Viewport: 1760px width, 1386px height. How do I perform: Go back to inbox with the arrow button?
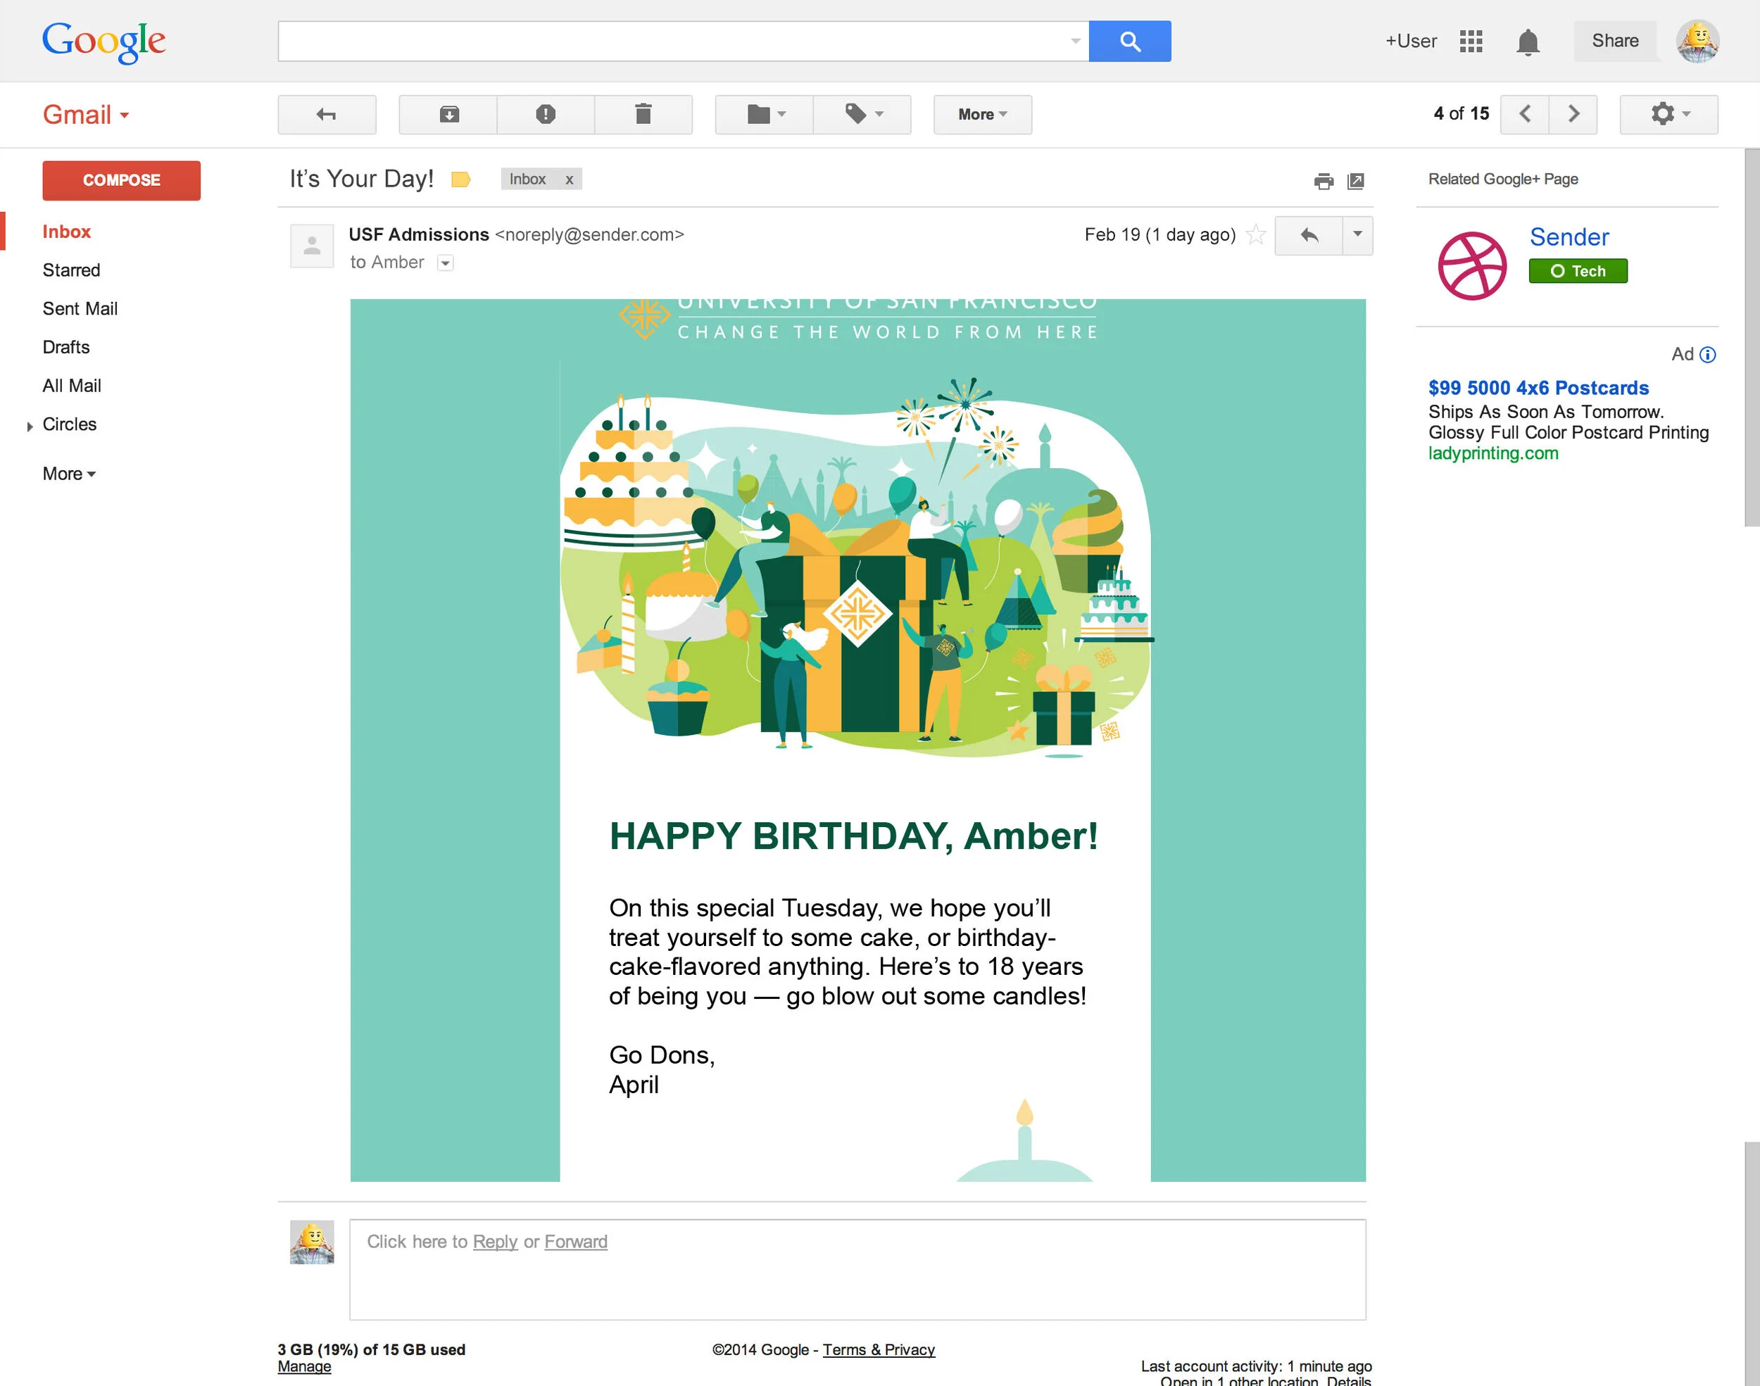327,115
